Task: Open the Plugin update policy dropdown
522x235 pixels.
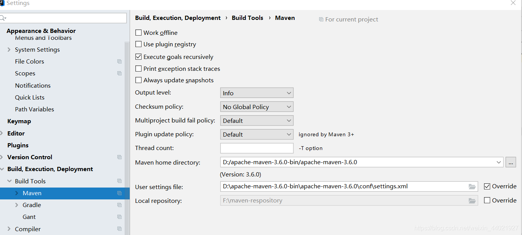Action: click(257, 134)
